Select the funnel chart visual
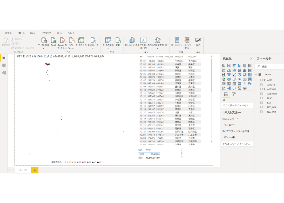 [x=229, y=75]
